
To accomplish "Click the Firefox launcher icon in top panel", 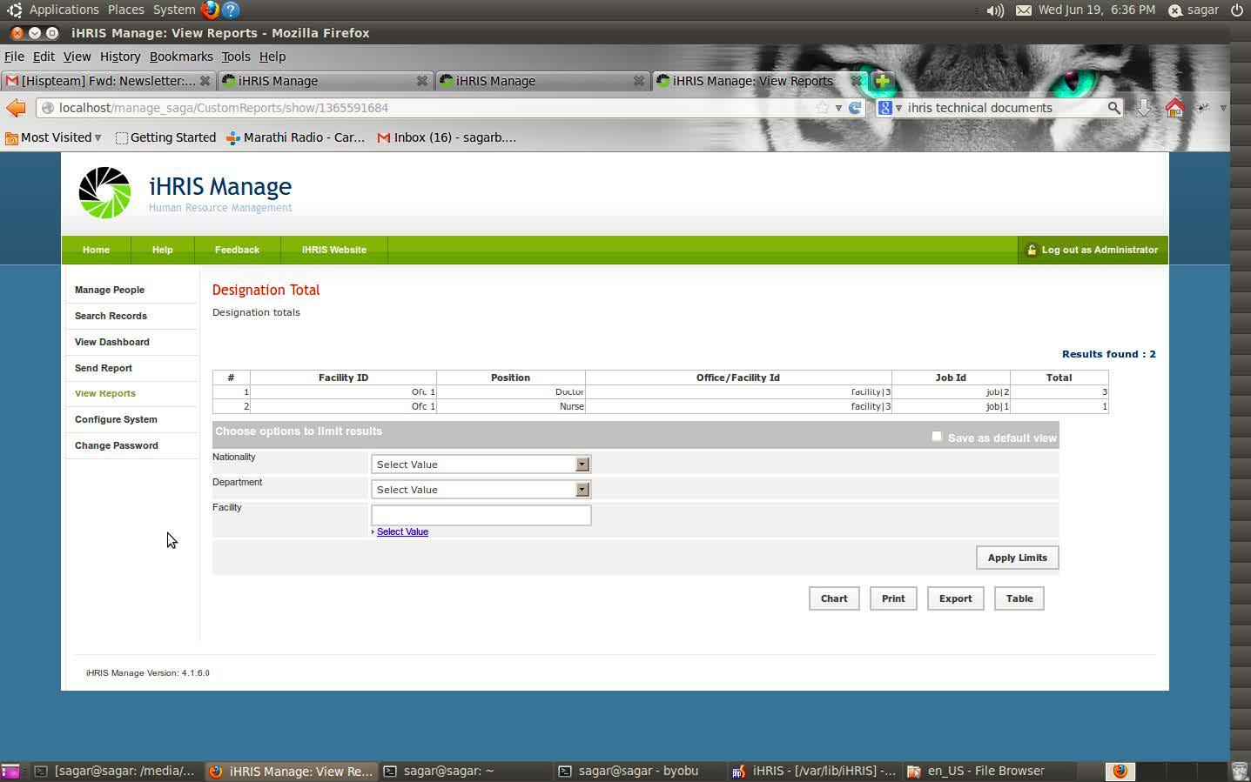I will tap(210, 10).
